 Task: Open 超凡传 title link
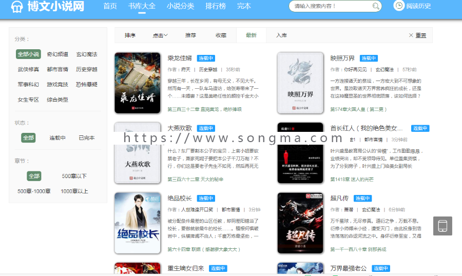click(339, 199)
